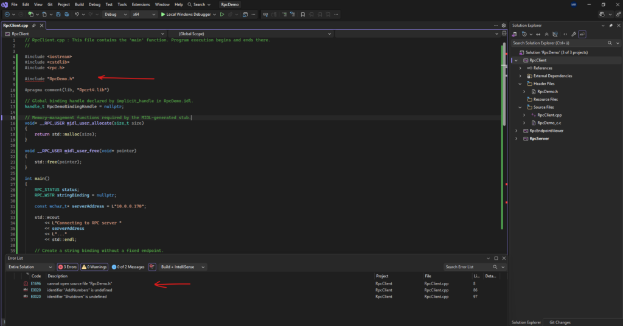The image size is (623, 326).
Task: Toggle Preview Selected Items in Solution Explorer
Action: click(582, 34)
